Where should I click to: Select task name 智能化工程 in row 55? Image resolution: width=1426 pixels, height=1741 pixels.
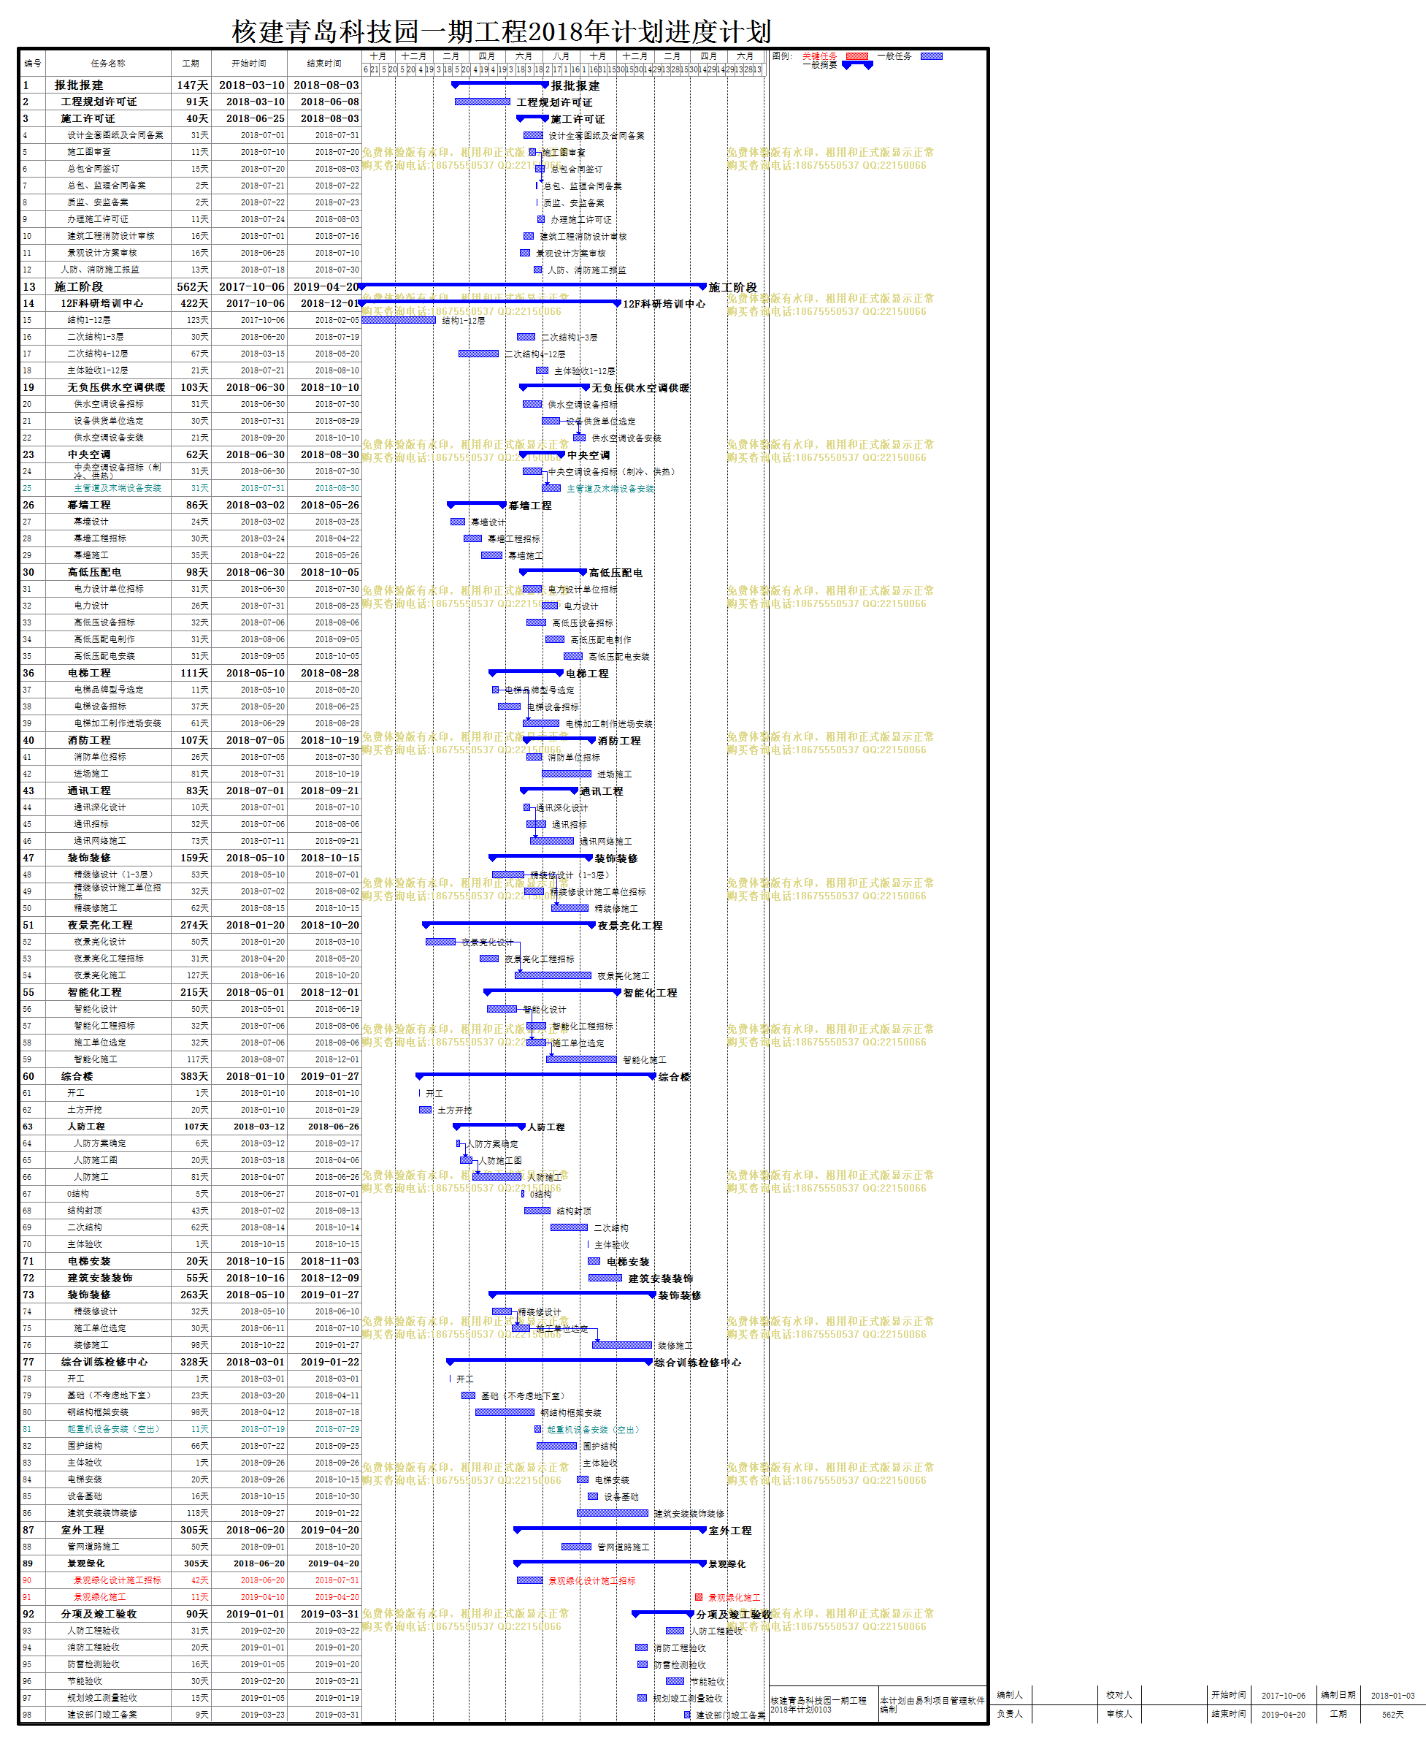tap(94, 992)
